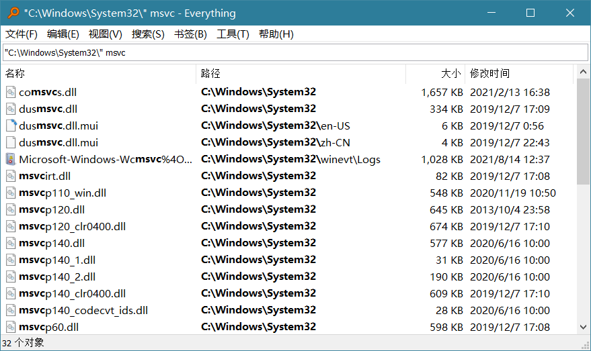Image resolution: width=591 pixels, height=351 pixels.
Task: Open the 帮助(H) menu
Action: (x=276, y=34)
